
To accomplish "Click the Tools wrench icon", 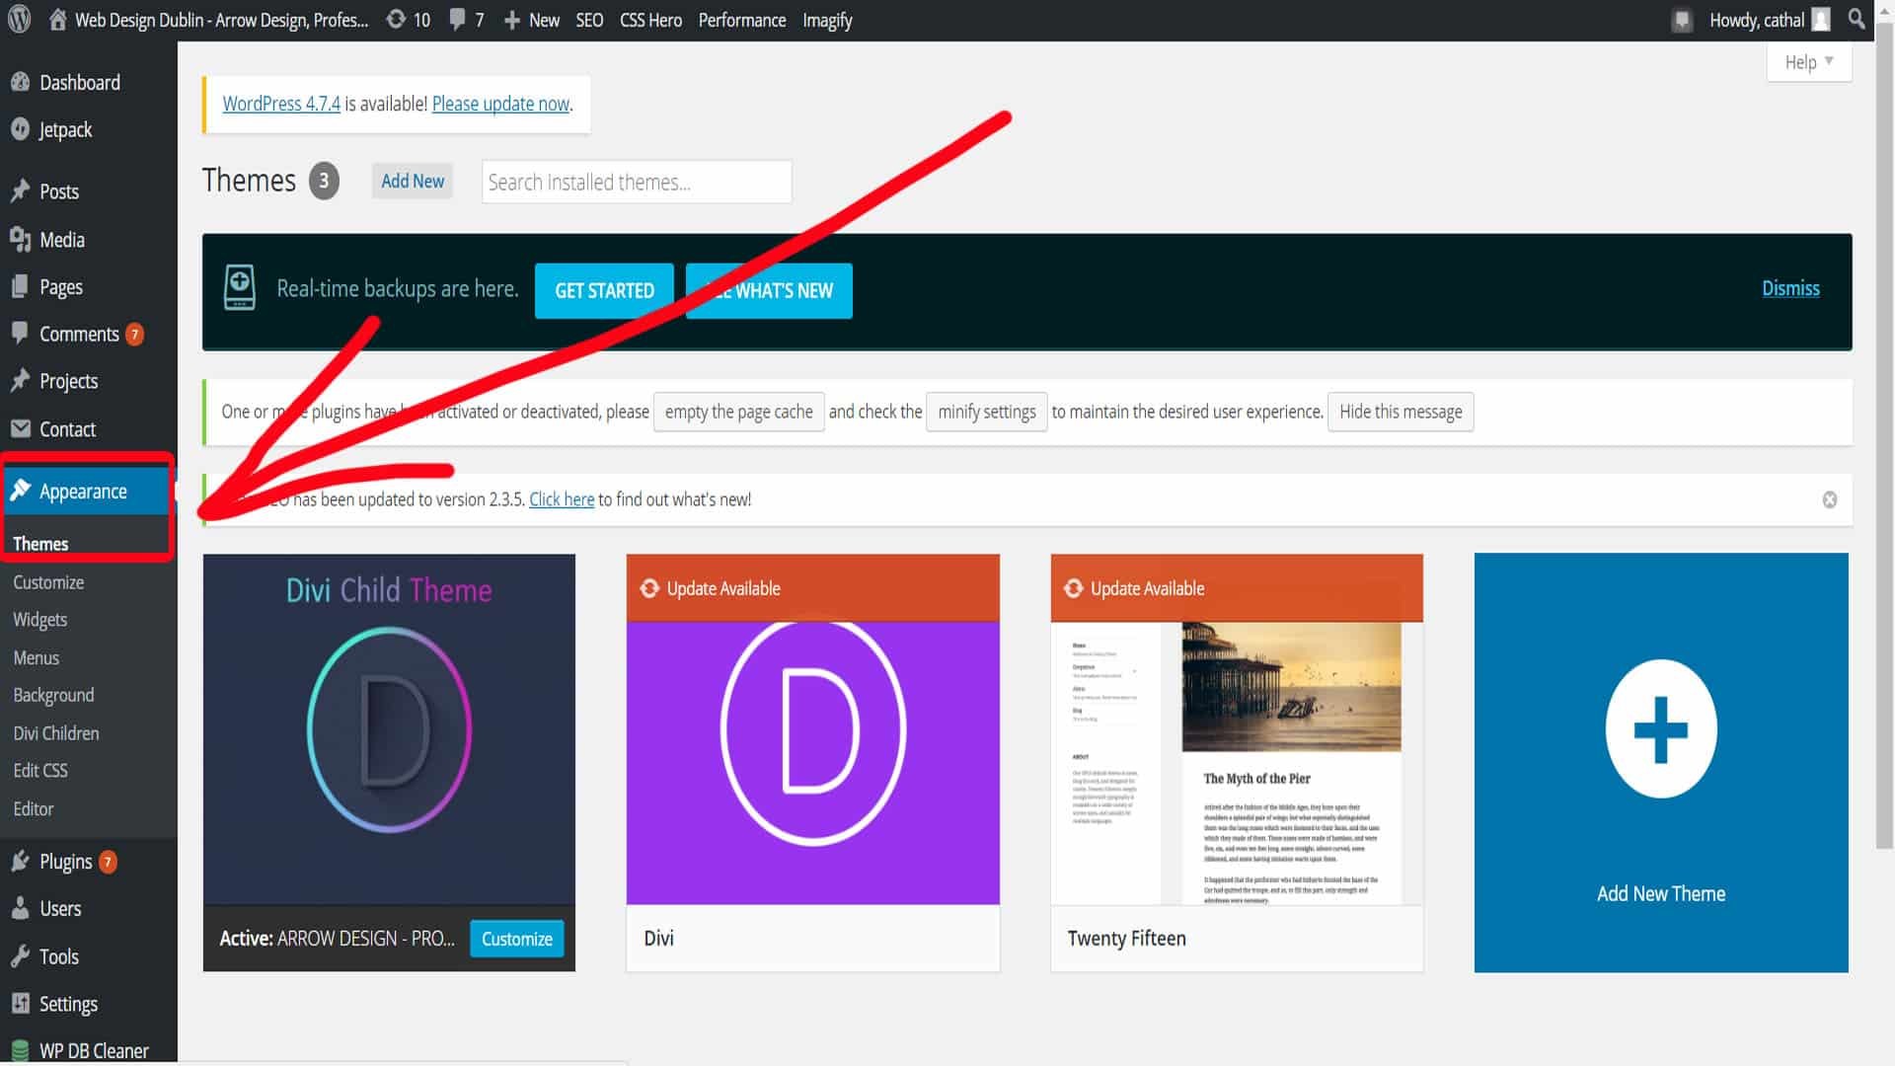I will click(20, 956).
